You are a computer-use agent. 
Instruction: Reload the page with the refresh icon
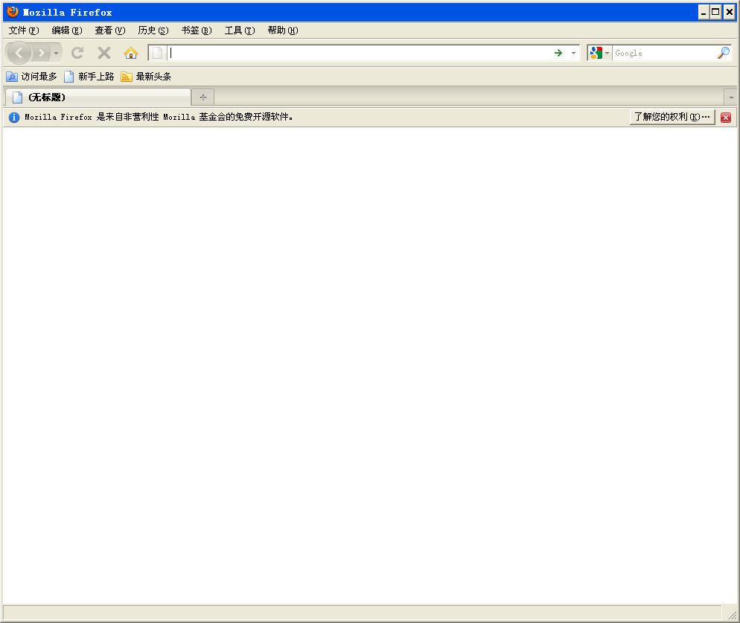coord(77,53)
